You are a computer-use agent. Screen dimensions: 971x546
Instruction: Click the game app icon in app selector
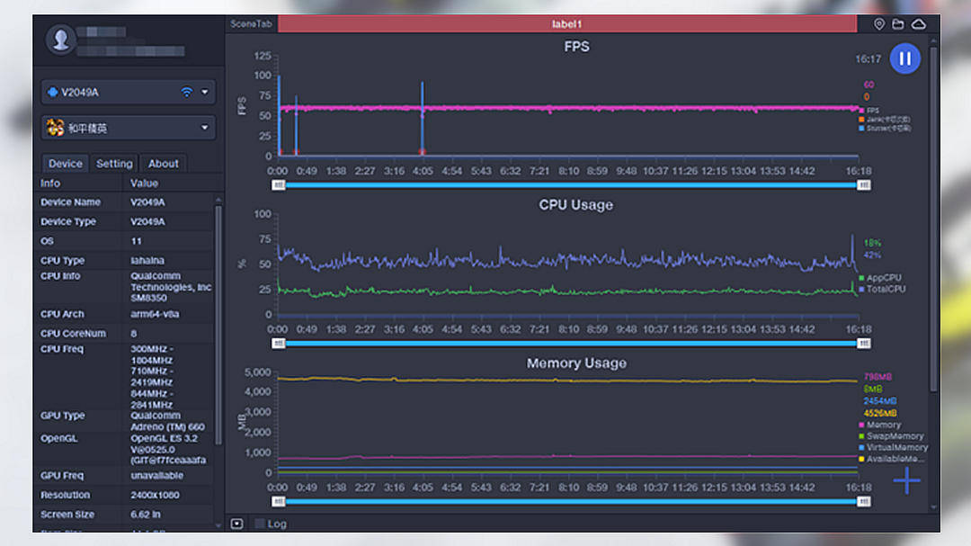(x=55, y=128)
